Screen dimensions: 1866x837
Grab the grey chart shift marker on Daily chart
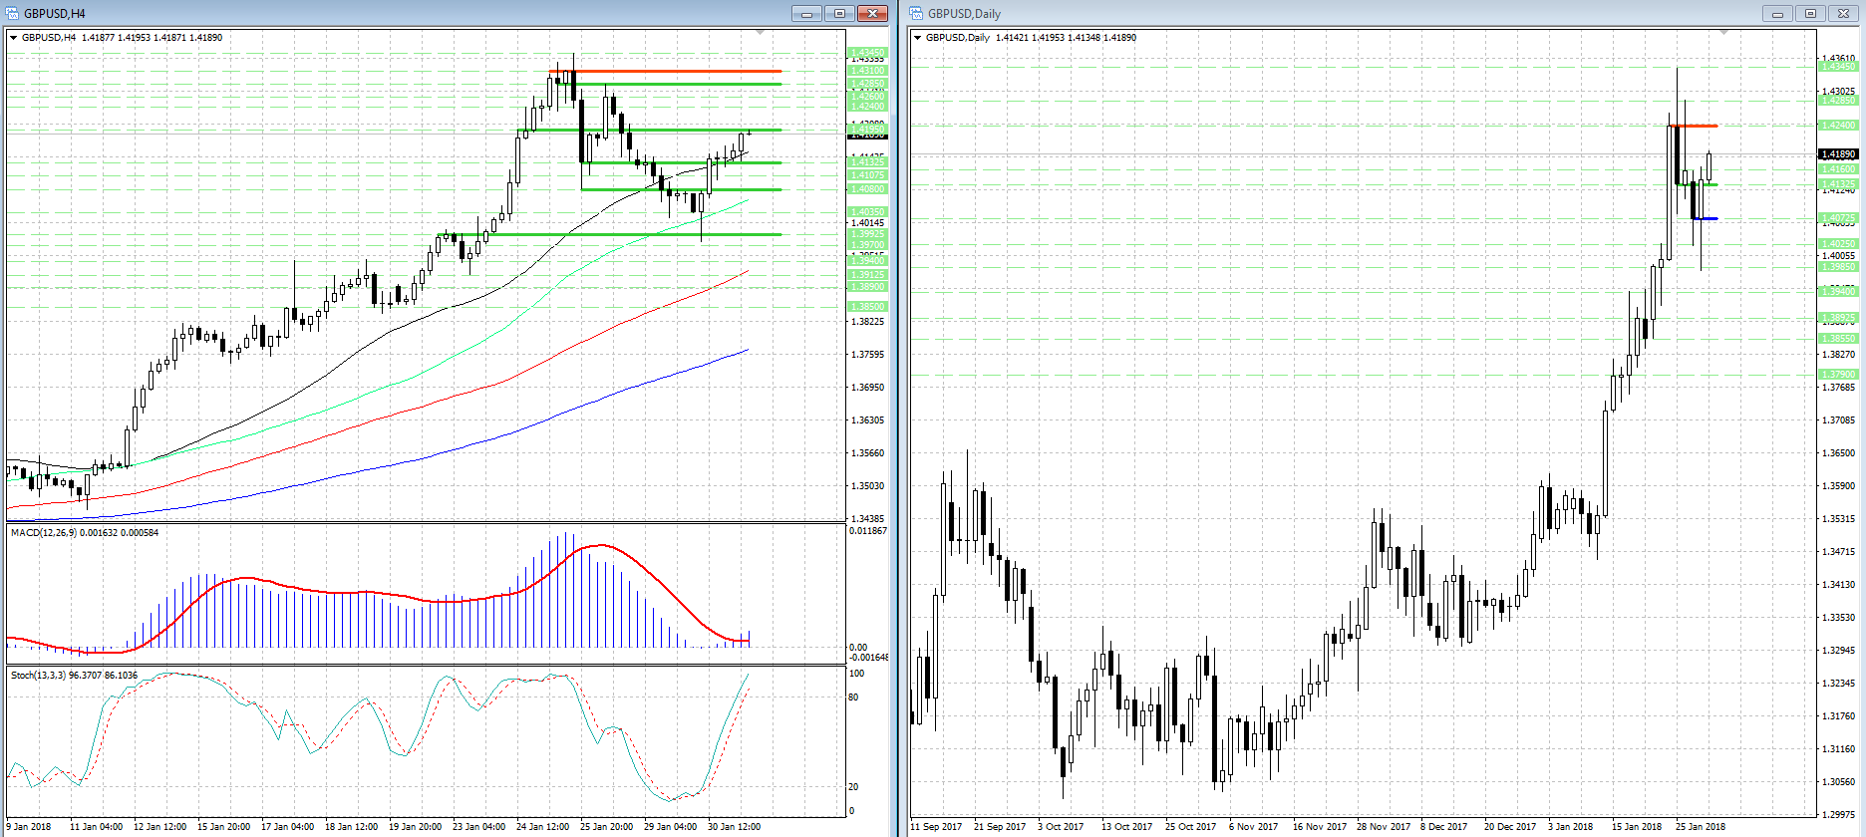click(1723, 33)
